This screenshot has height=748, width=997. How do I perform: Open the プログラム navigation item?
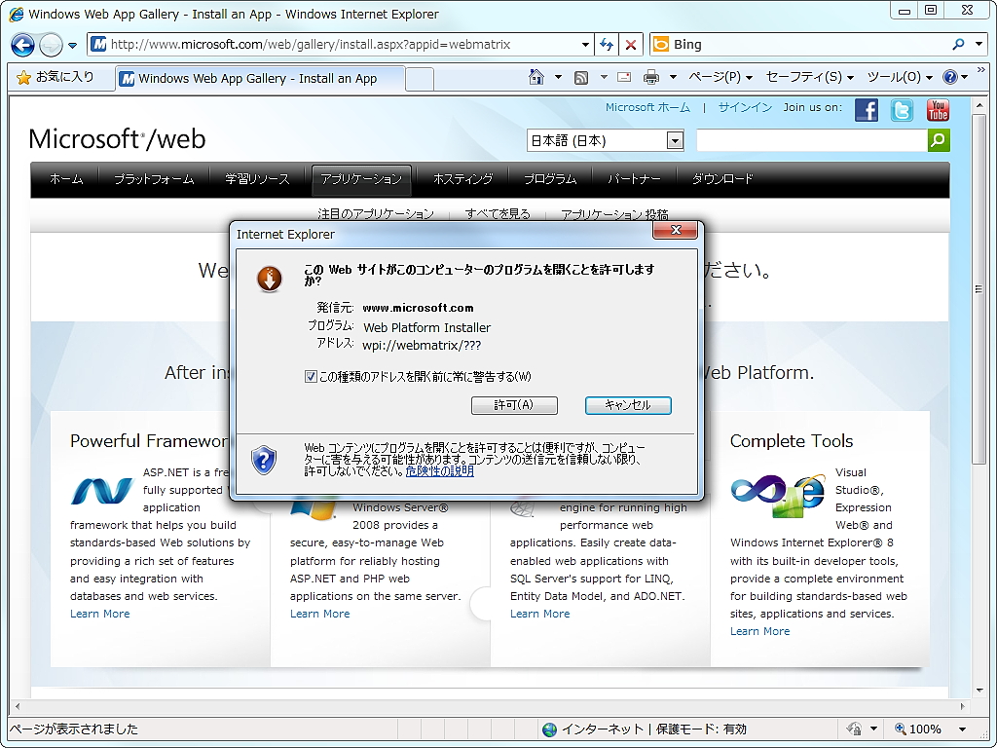click(549, 179)
